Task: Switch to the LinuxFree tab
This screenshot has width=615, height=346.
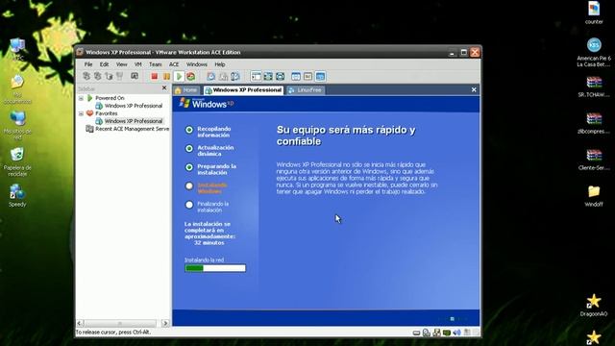Action: click(x=306, y=90)
